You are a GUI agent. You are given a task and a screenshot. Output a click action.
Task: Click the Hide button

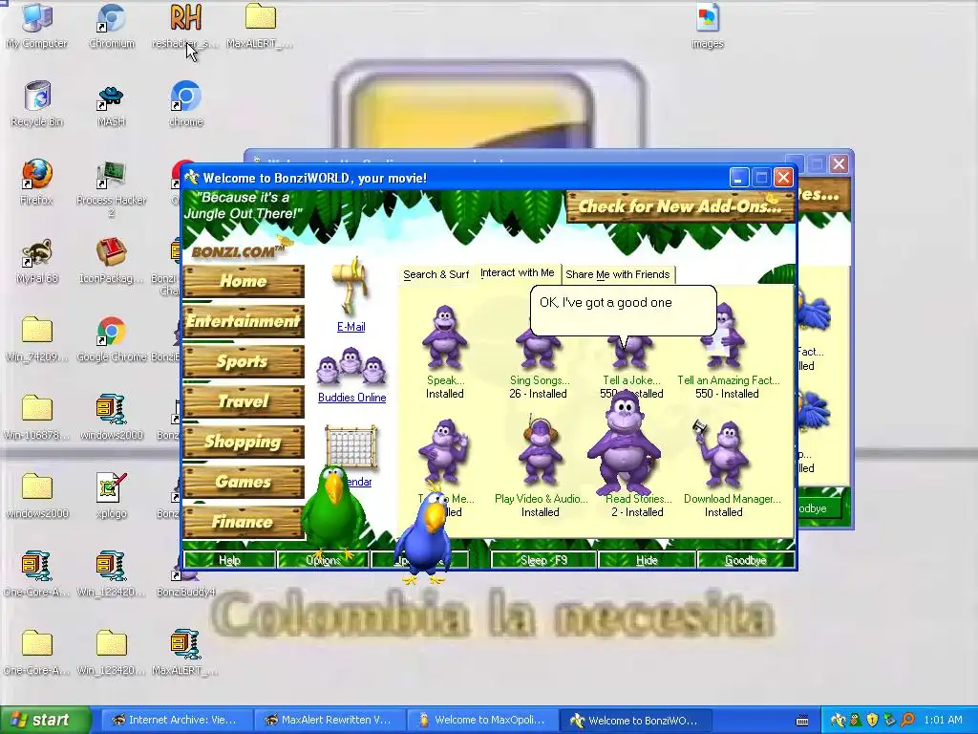click(x=647, y=560)
